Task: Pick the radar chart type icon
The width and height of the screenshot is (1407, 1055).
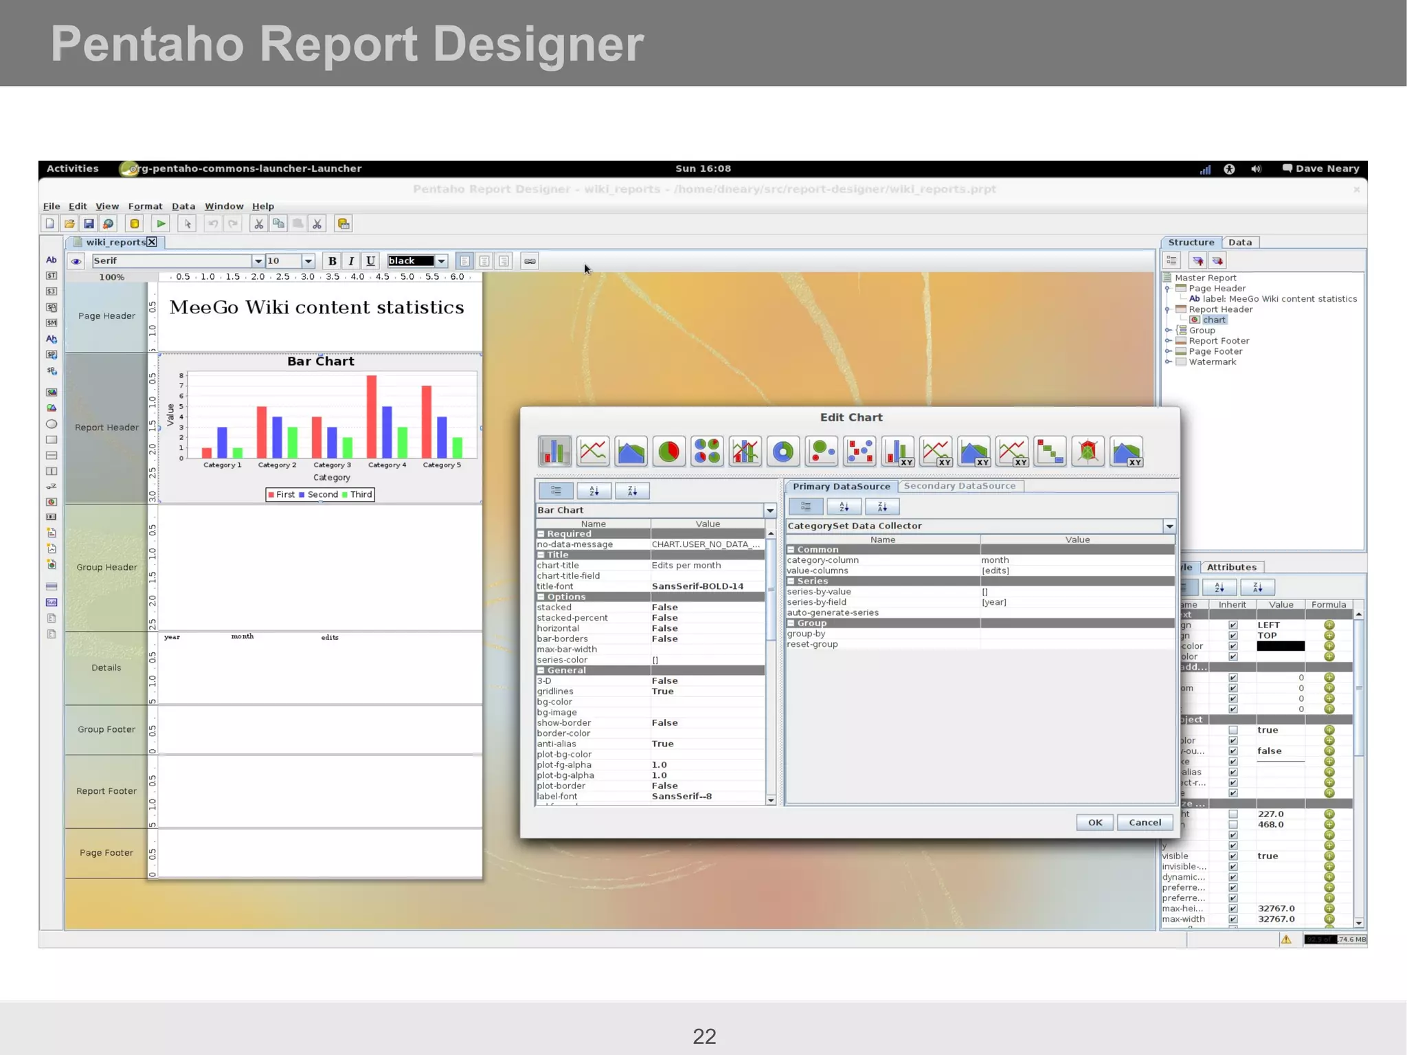Action: coord(1088,452)
